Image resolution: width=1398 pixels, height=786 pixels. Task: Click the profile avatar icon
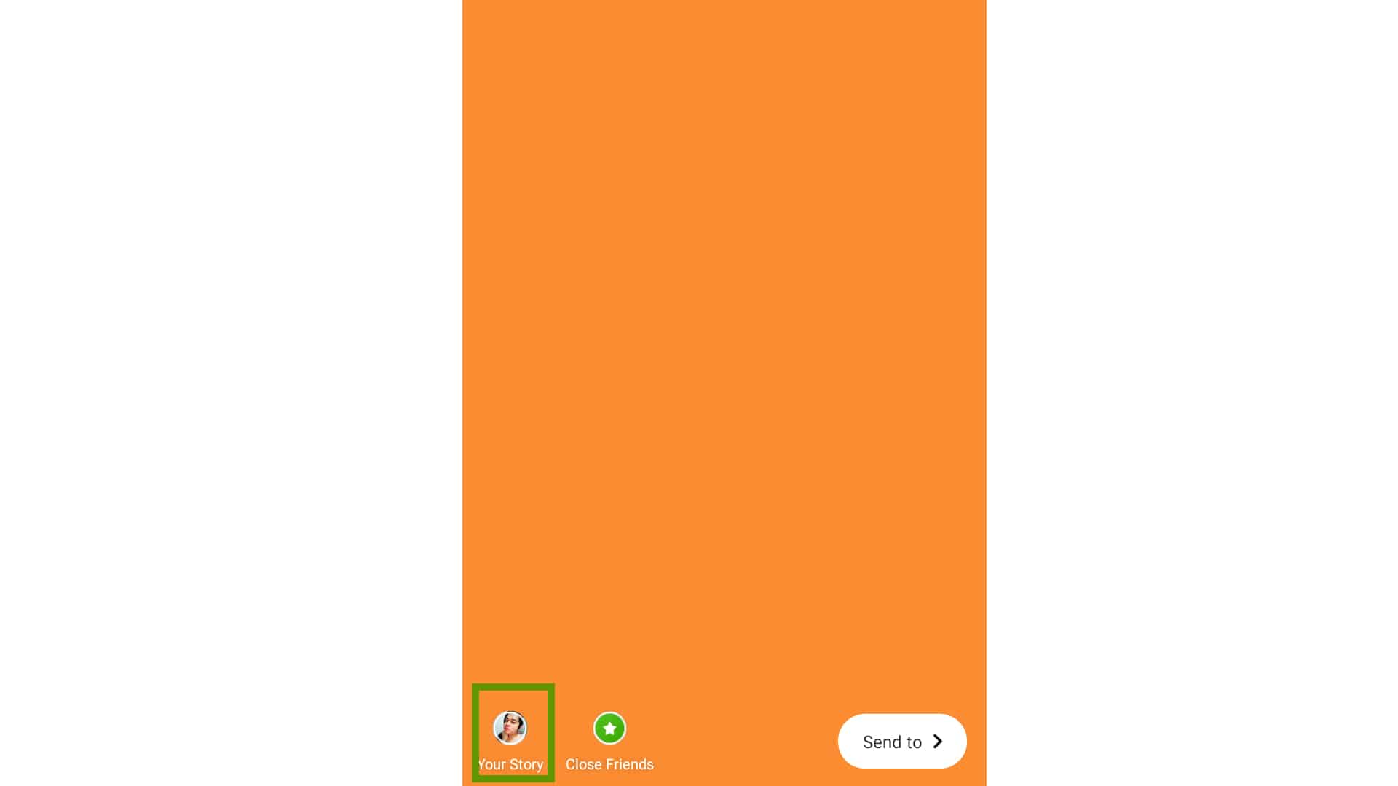pos(509,728)
